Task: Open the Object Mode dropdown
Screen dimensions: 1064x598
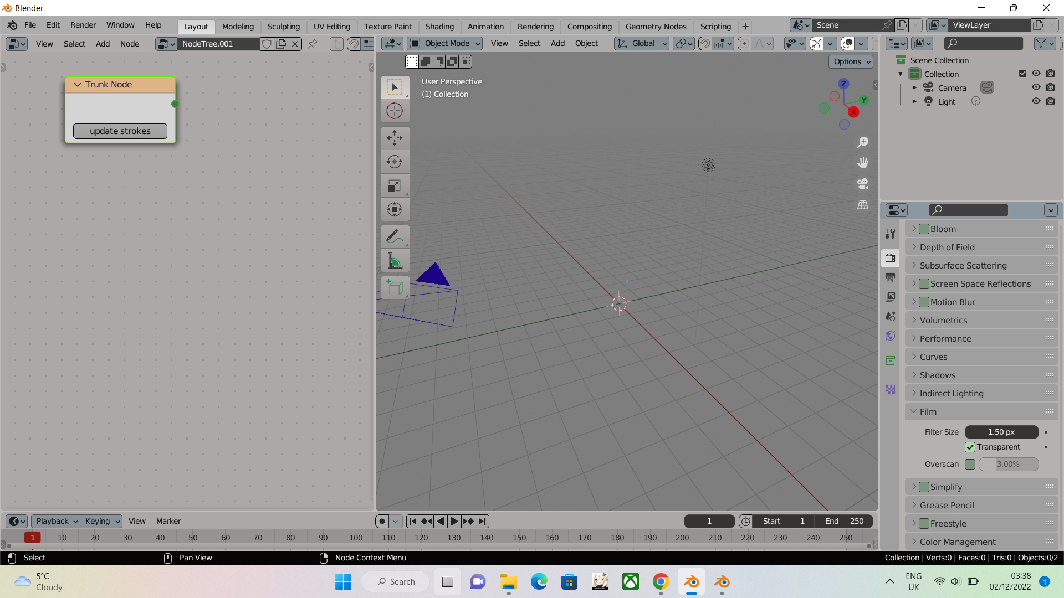Action: (x=445, y=43)
